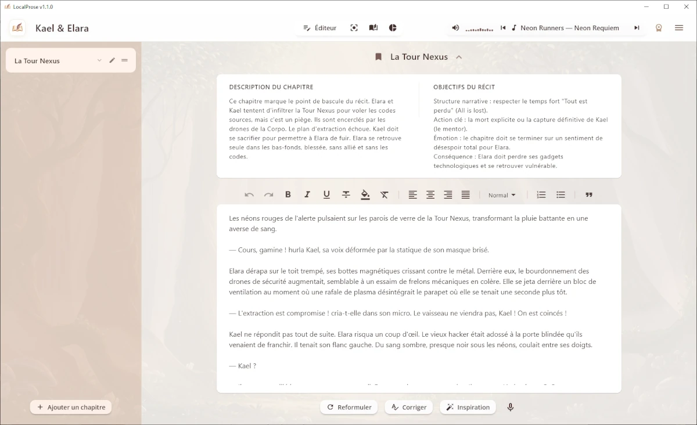Switch to the Éditeur tab
Image resolution: width=697 pixels, height=425 pixels.
pos(320,28)
